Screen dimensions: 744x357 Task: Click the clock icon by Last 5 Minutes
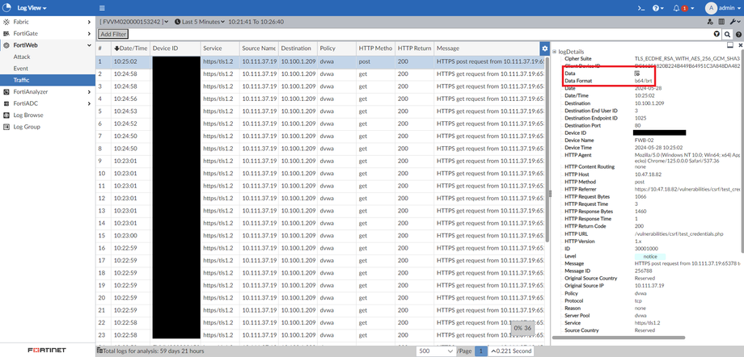[x=177, y=22]
